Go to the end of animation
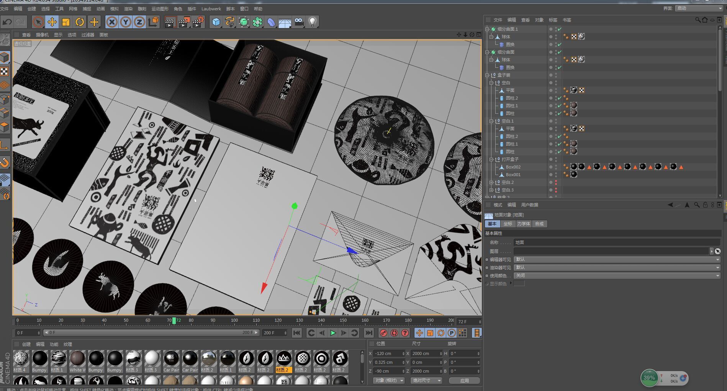Screen dimensions: 727x391 pyautogui.click(x=368, y=333)
